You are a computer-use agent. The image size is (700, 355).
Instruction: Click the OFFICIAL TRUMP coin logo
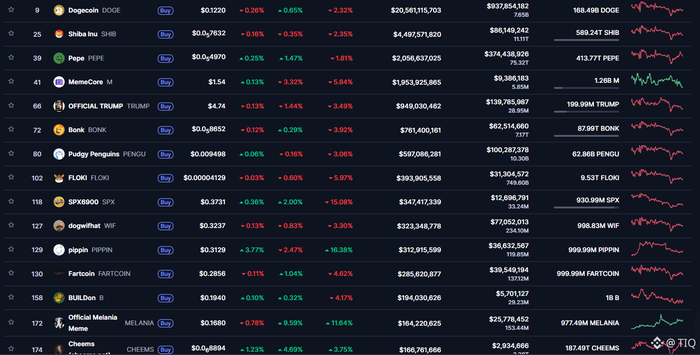click(x=59, y=106)
